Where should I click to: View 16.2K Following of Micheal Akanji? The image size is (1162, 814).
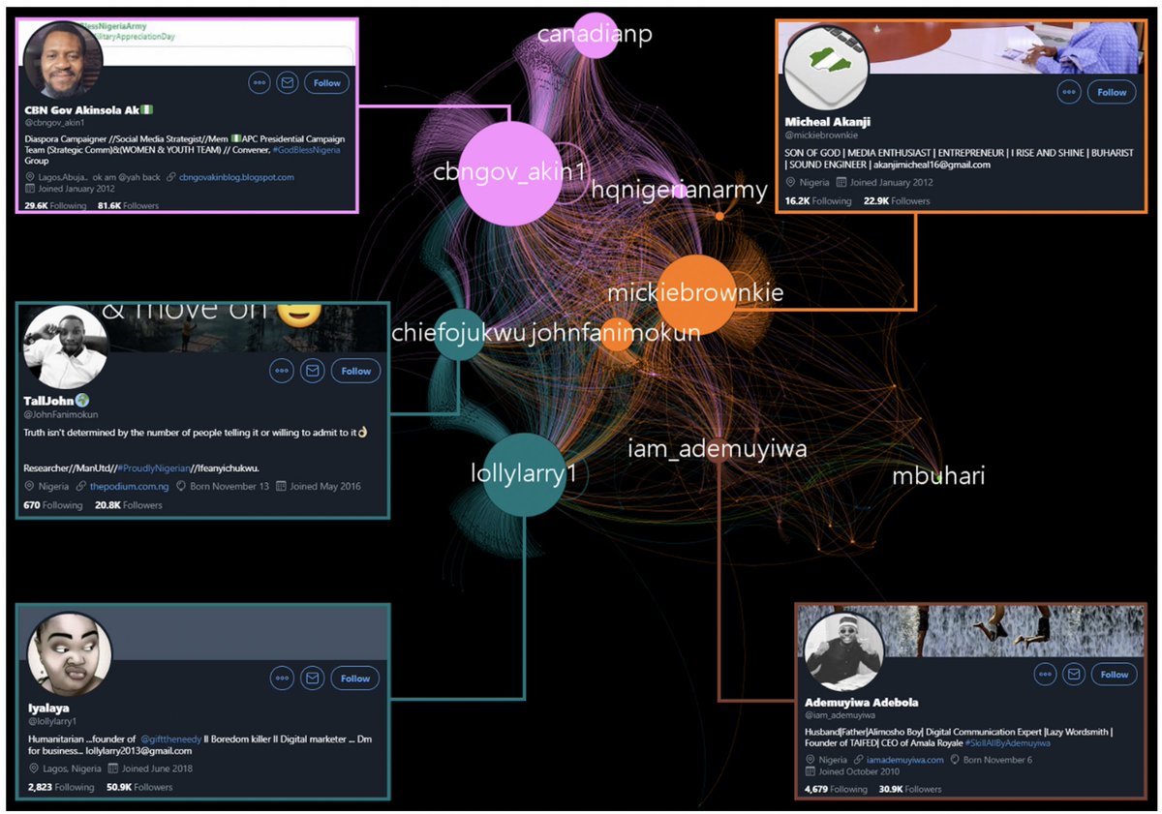817,200
